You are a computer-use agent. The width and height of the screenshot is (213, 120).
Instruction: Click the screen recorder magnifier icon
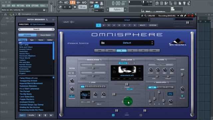[145, 16]
